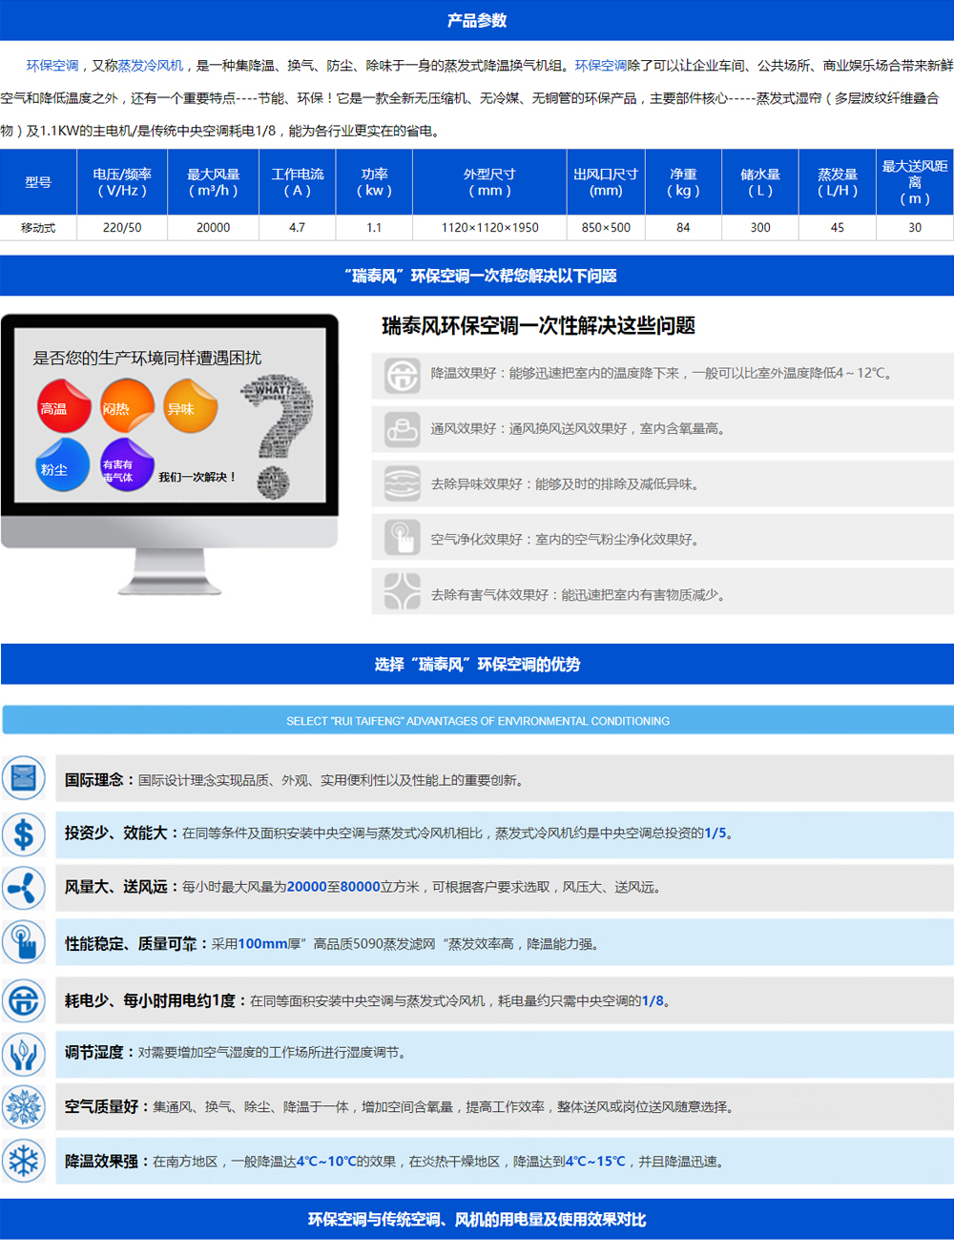Click the "瑞泰风"环保空调一次帮您解决以下问题 header
This screenshot has height=1255, width=954.
pos(477,276)
